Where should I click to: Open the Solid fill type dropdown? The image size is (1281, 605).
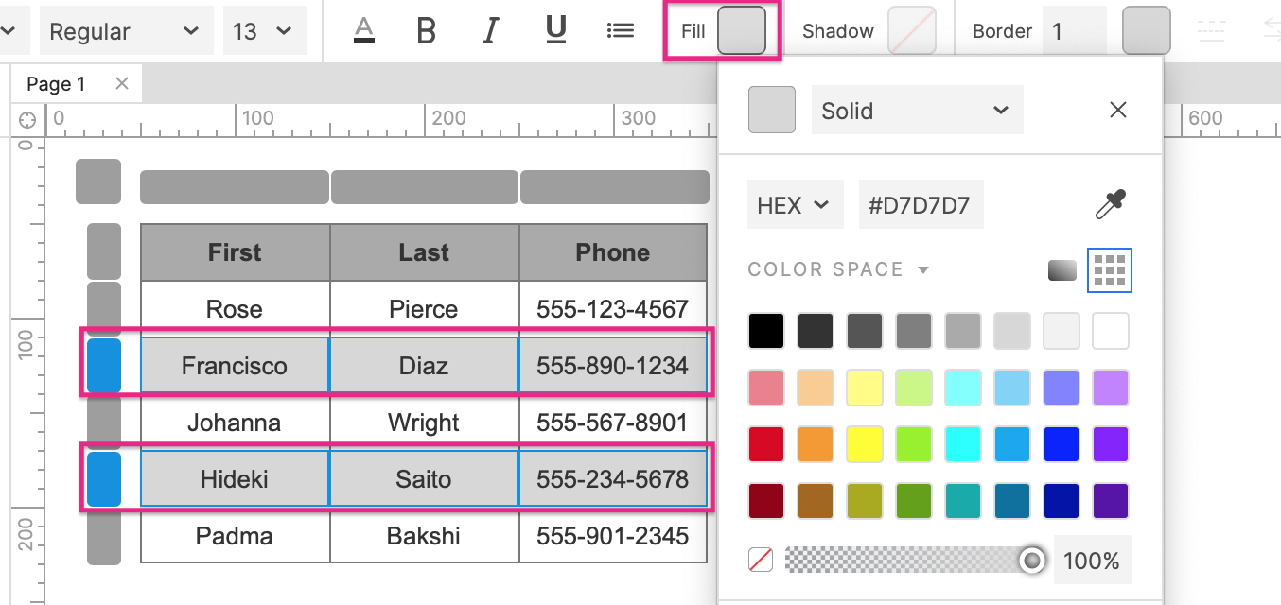tap(917, 111)
